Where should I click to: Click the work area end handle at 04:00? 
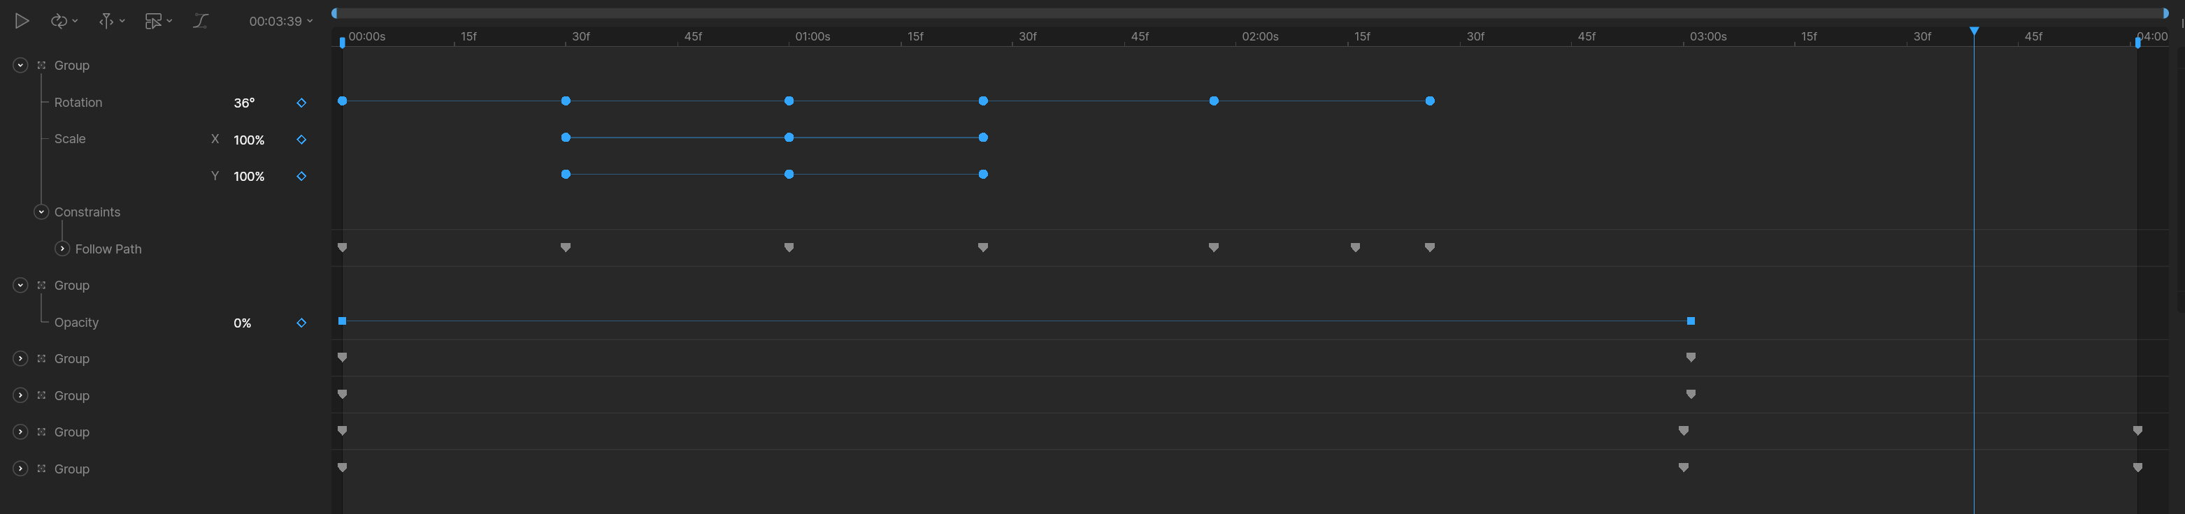point(2137,41)
